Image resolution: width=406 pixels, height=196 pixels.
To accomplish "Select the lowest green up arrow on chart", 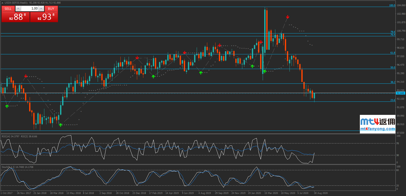I will (61, 125).
